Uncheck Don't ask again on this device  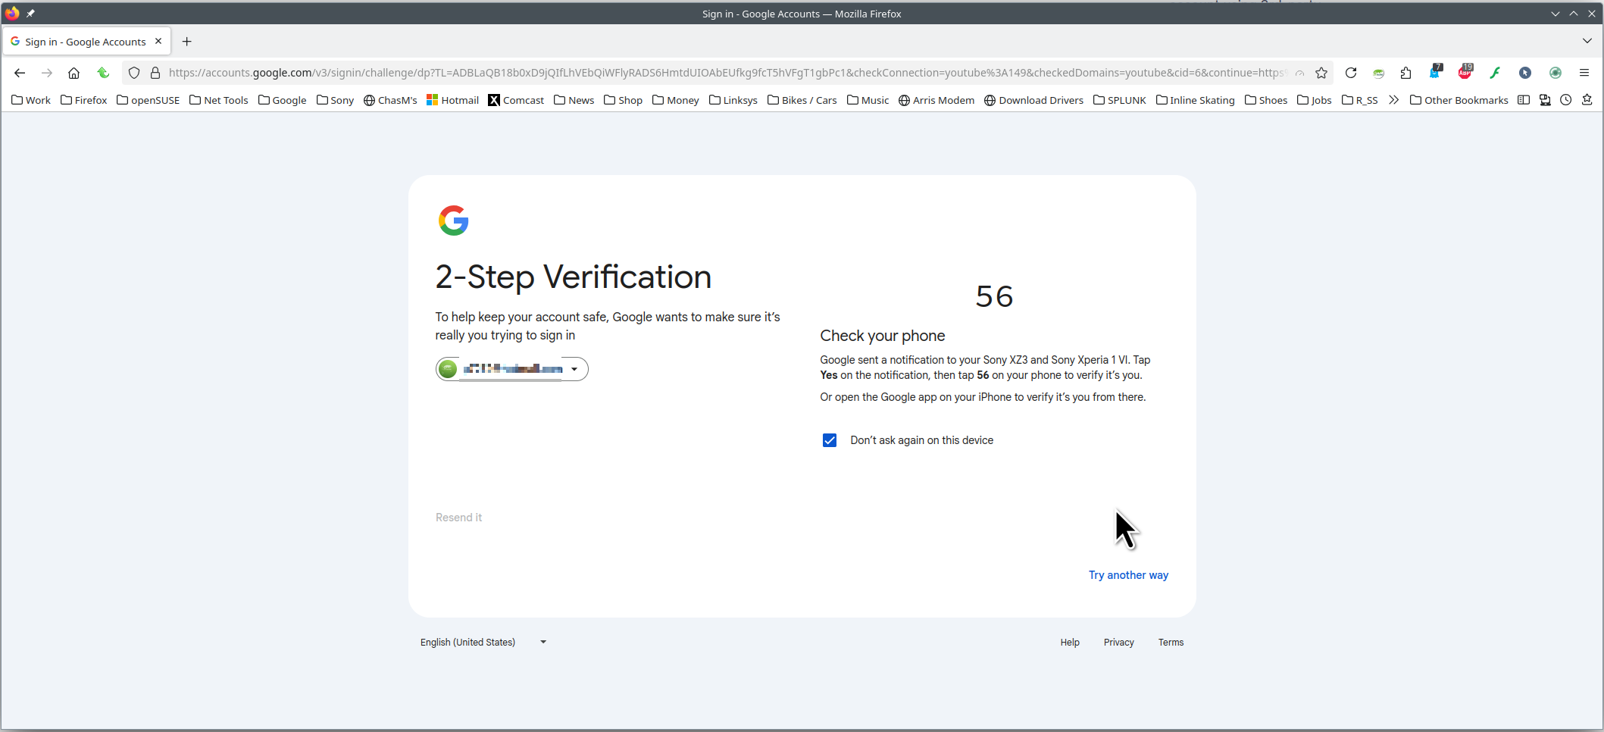[x=830, y=440]
